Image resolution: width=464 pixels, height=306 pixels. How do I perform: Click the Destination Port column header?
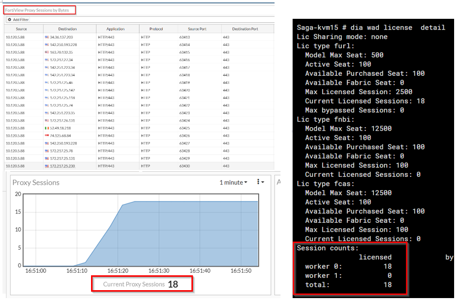(245, 29)
